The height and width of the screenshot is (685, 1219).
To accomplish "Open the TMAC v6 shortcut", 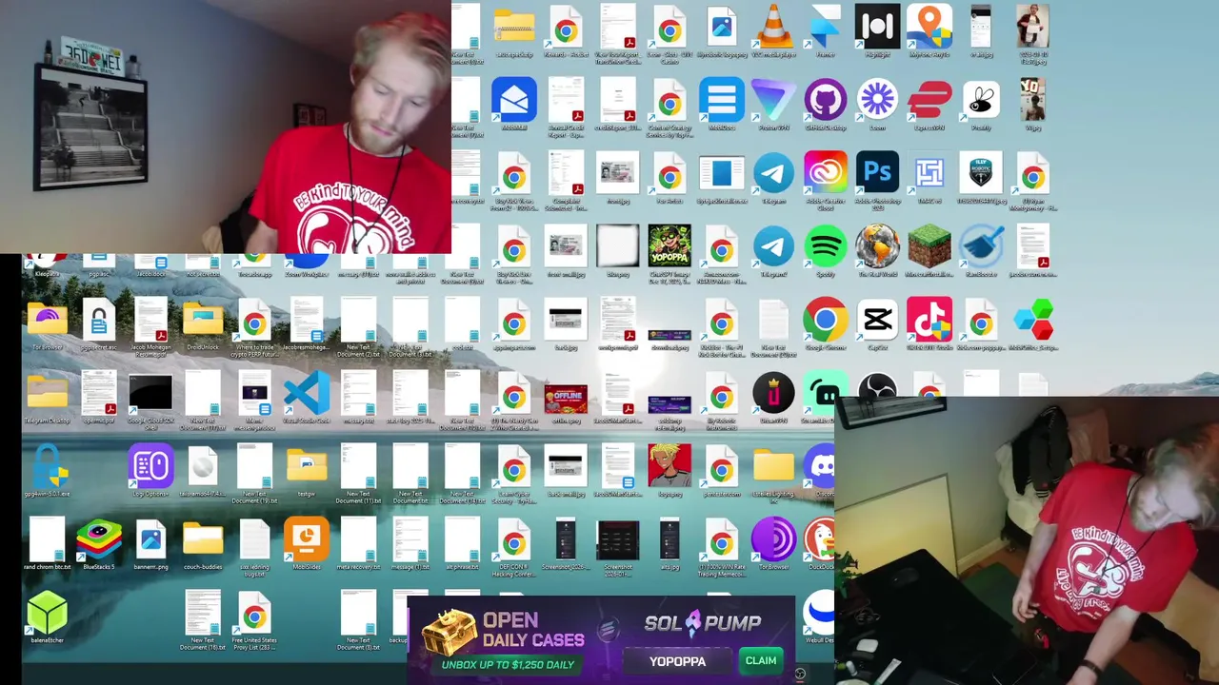I will coord(929,174).
